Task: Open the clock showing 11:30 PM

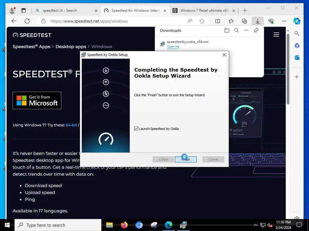Action: (283, 225)
